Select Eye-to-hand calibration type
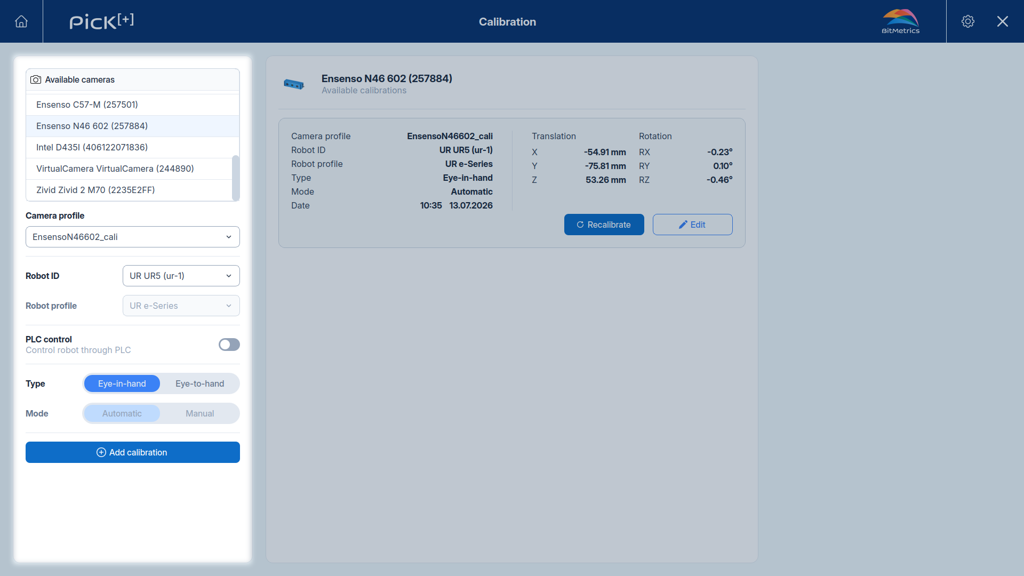The image size is (1024, 576). pyautogui.click(x=200, y=383)
